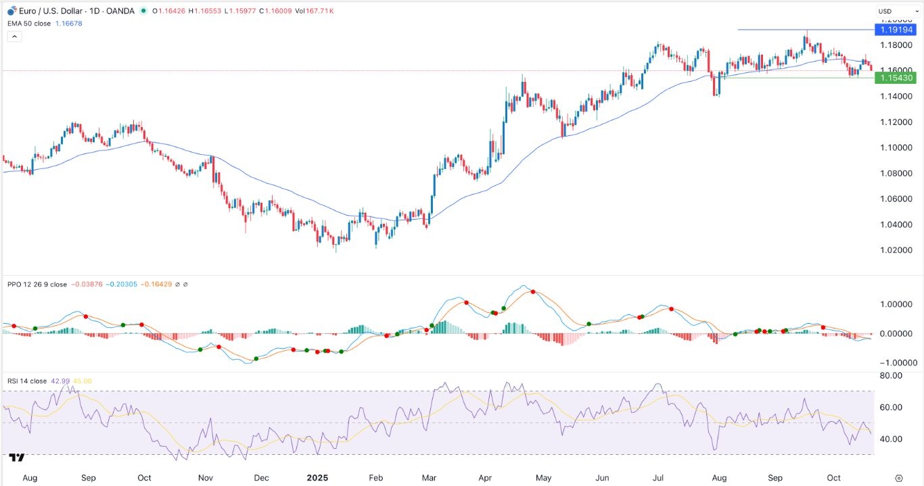Click the OANDA exchange name
This screenshot has height=486, width=924.
[x=120, y=11]
